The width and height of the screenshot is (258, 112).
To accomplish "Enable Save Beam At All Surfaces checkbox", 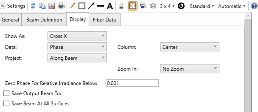I will [6, 103].
